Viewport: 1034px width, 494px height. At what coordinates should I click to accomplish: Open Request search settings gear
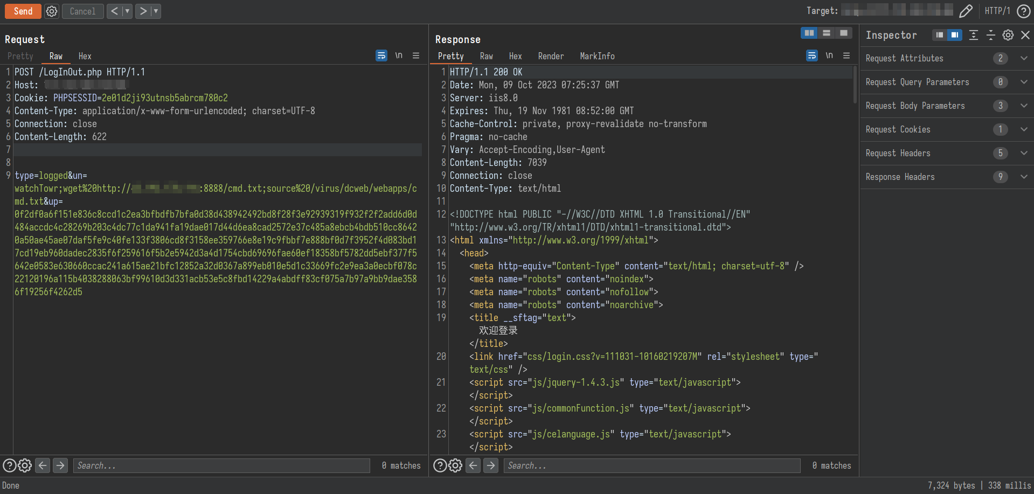coord(25,465)
